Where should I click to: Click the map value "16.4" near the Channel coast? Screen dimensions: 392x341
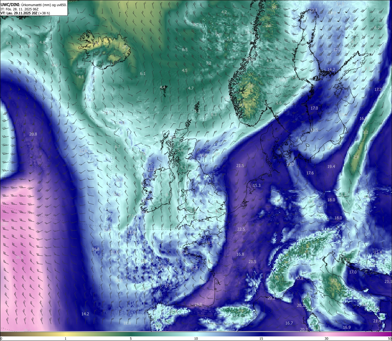tap(210, 243)
